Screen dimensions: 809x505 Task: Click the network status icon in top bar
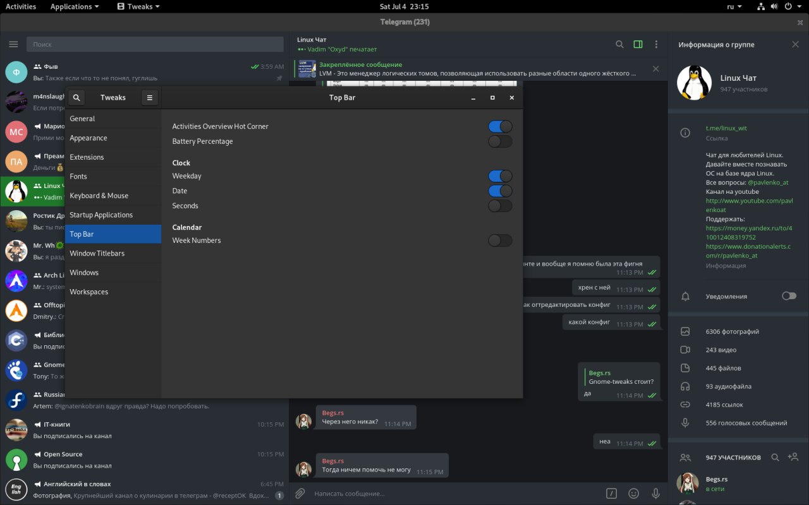coord(761,6)
